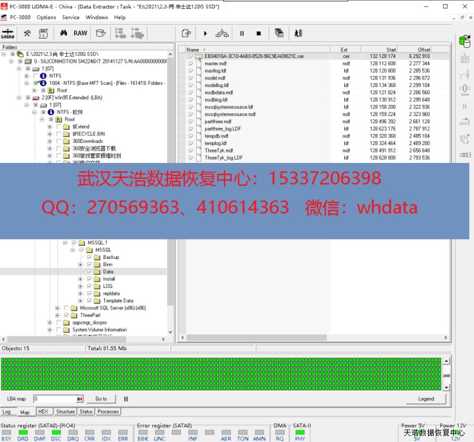Toggle checkbox for ThreeTyk.mdf file
The width and height of the screenshot is (474, 442).
(x=191, y=150)
